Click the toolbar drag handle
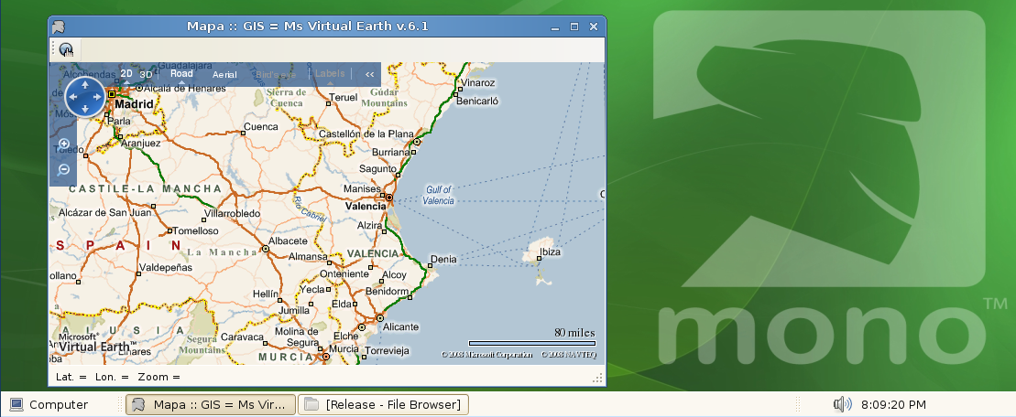Screen dimensions: 1016x417 pyautogui.click(x=53, y=49)
